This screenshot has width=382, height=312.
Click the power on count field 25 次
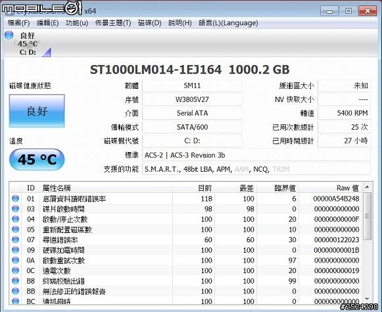[345, 127]
